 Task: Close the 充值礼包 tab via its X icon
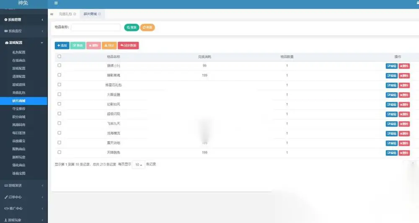[75, 14]
